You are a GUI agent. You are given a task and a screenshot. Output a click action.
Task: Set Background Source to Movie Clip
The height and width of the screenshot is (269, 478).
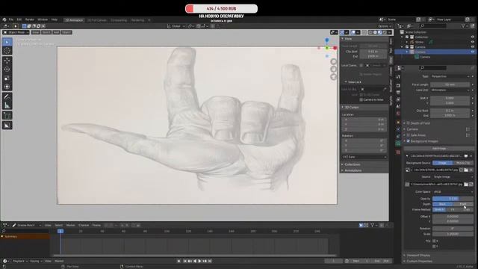tap(463, 163)
